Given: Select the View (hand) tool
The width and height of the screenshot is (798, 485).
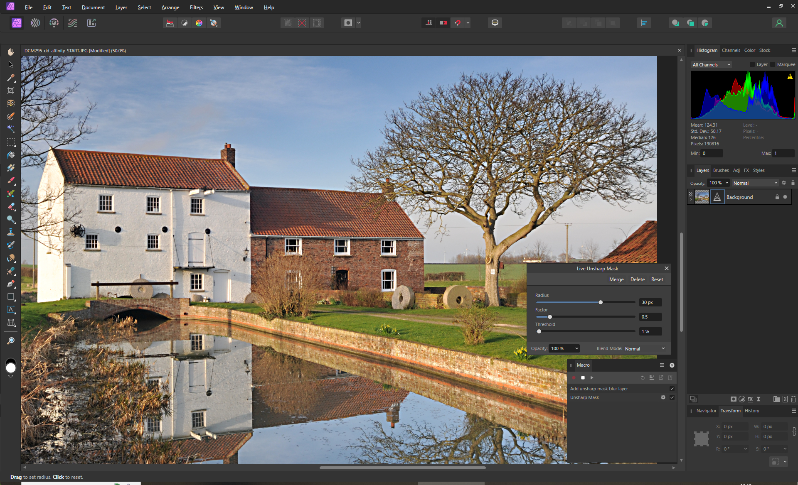Looking at the screenshot, I should 11,52.
